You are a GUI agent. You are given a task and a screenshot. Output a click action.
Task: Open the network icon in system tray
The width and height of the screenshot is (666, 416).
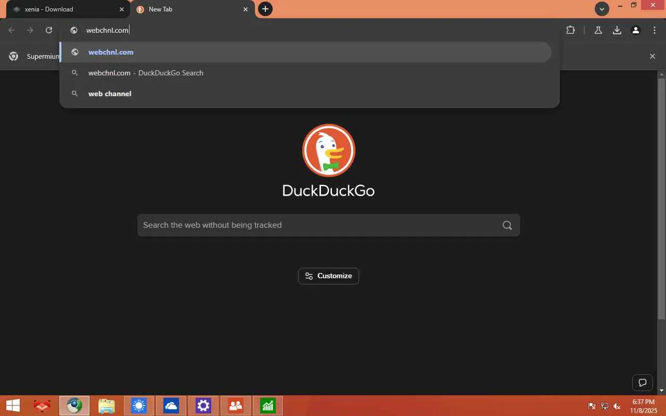(605, 406)
